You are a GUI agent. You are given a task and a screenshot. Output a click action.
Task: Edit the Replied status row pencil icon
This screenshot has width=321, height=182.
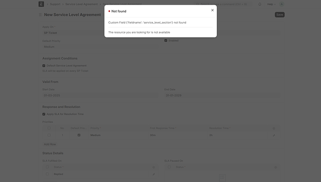pyautogui.click(x=154, y=174)
